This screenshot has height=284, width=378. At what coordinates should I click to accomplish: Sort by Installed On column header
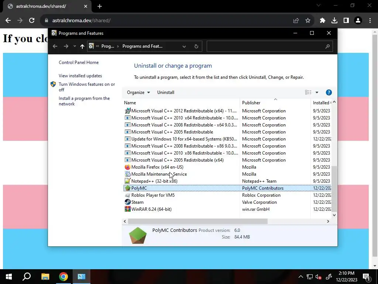point(322,103)
